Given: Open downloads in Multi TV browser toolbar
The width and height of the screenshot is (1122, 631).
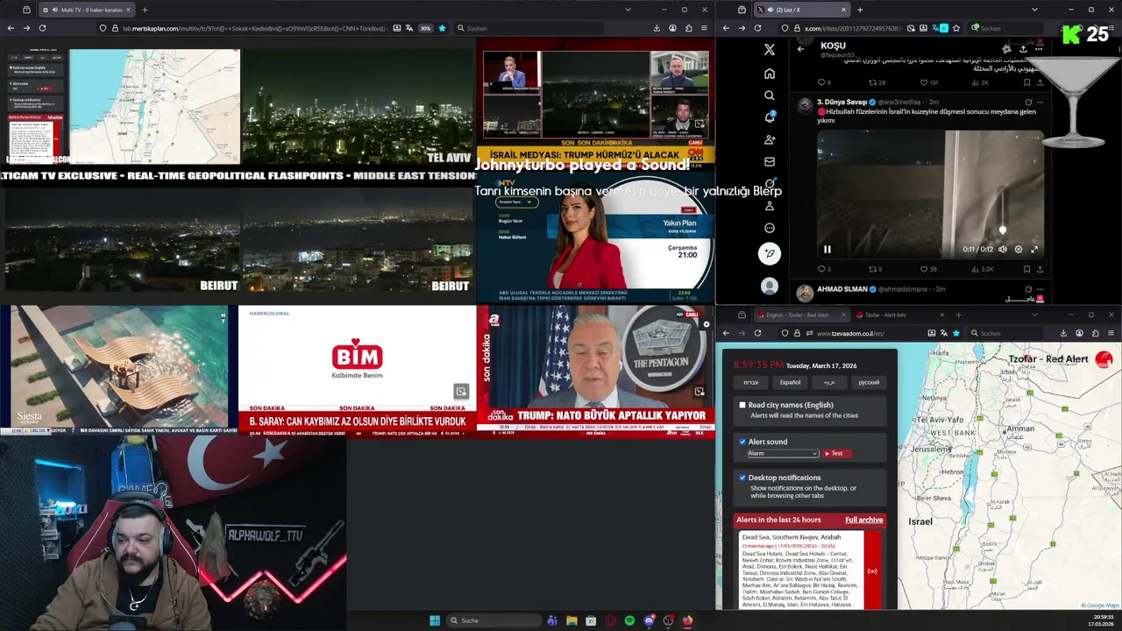Looking at the screenshot, I should 657,28.
